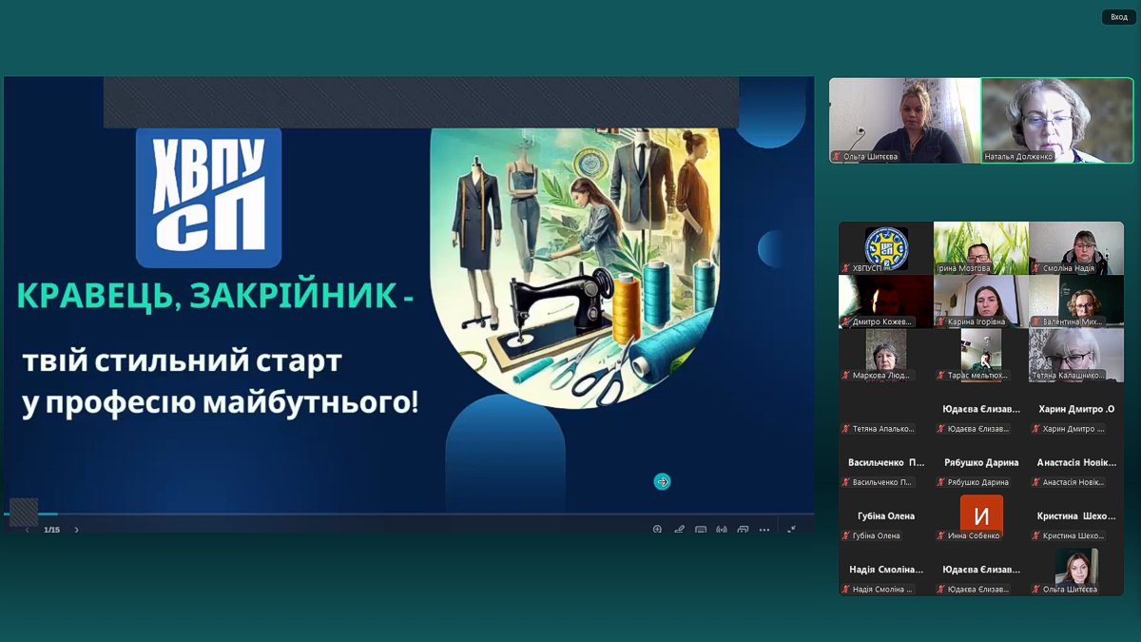This screenshot has width=1141, height=642.
Task: Click muted mic icon beside Инна Собенко
Action: tap(941, 535)
